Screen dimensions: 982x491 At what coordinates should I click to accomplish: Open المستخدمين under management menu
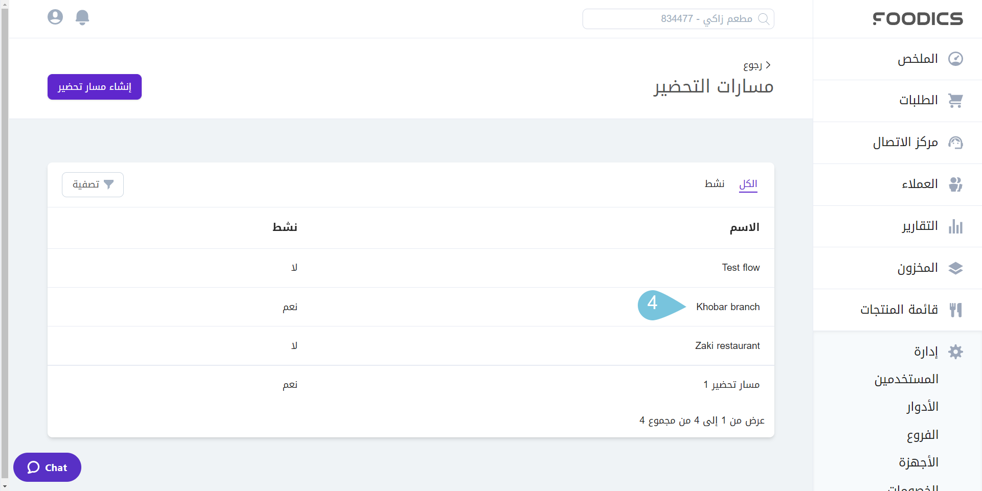(906, 379)
